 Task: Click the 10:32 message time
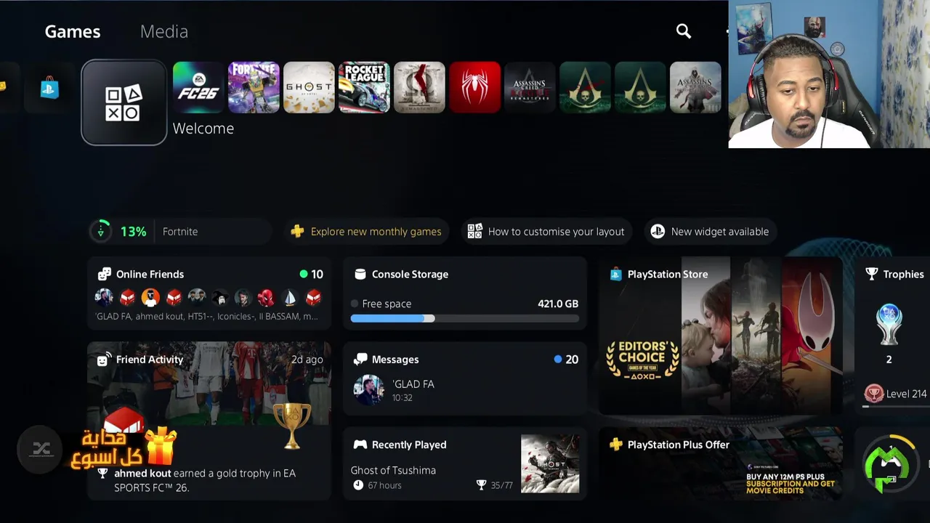click(x=403, y=398)
